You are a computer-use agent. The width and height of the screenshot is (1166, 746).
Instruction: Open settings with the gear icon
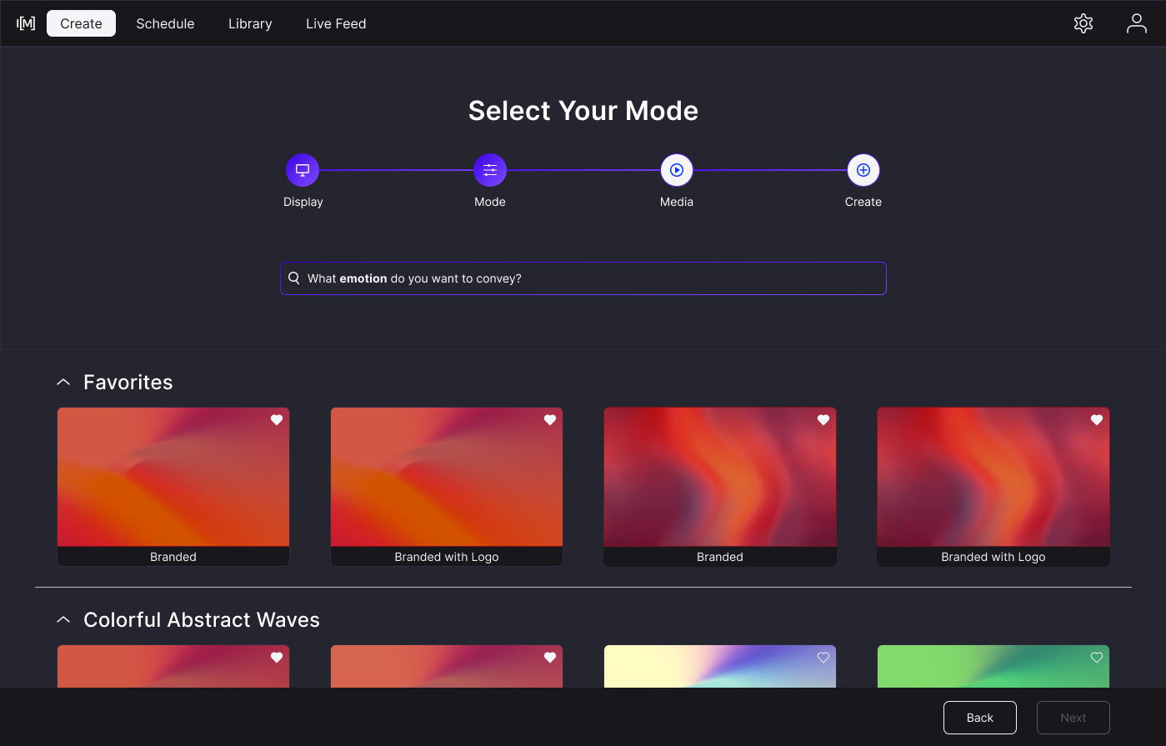pos(1083,23)
